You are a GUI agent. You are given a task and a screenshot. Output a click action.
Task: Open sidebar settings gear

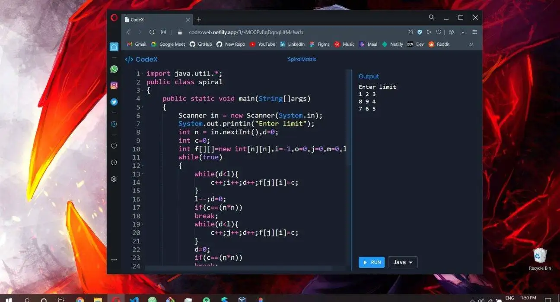click(x=114, y=179)
